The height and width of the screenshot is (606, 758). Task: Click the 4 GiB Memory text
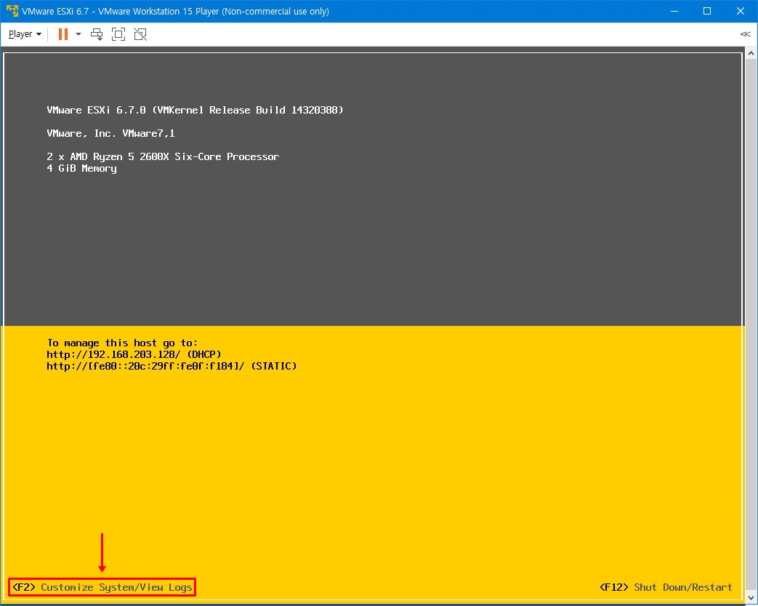(81, 169)
